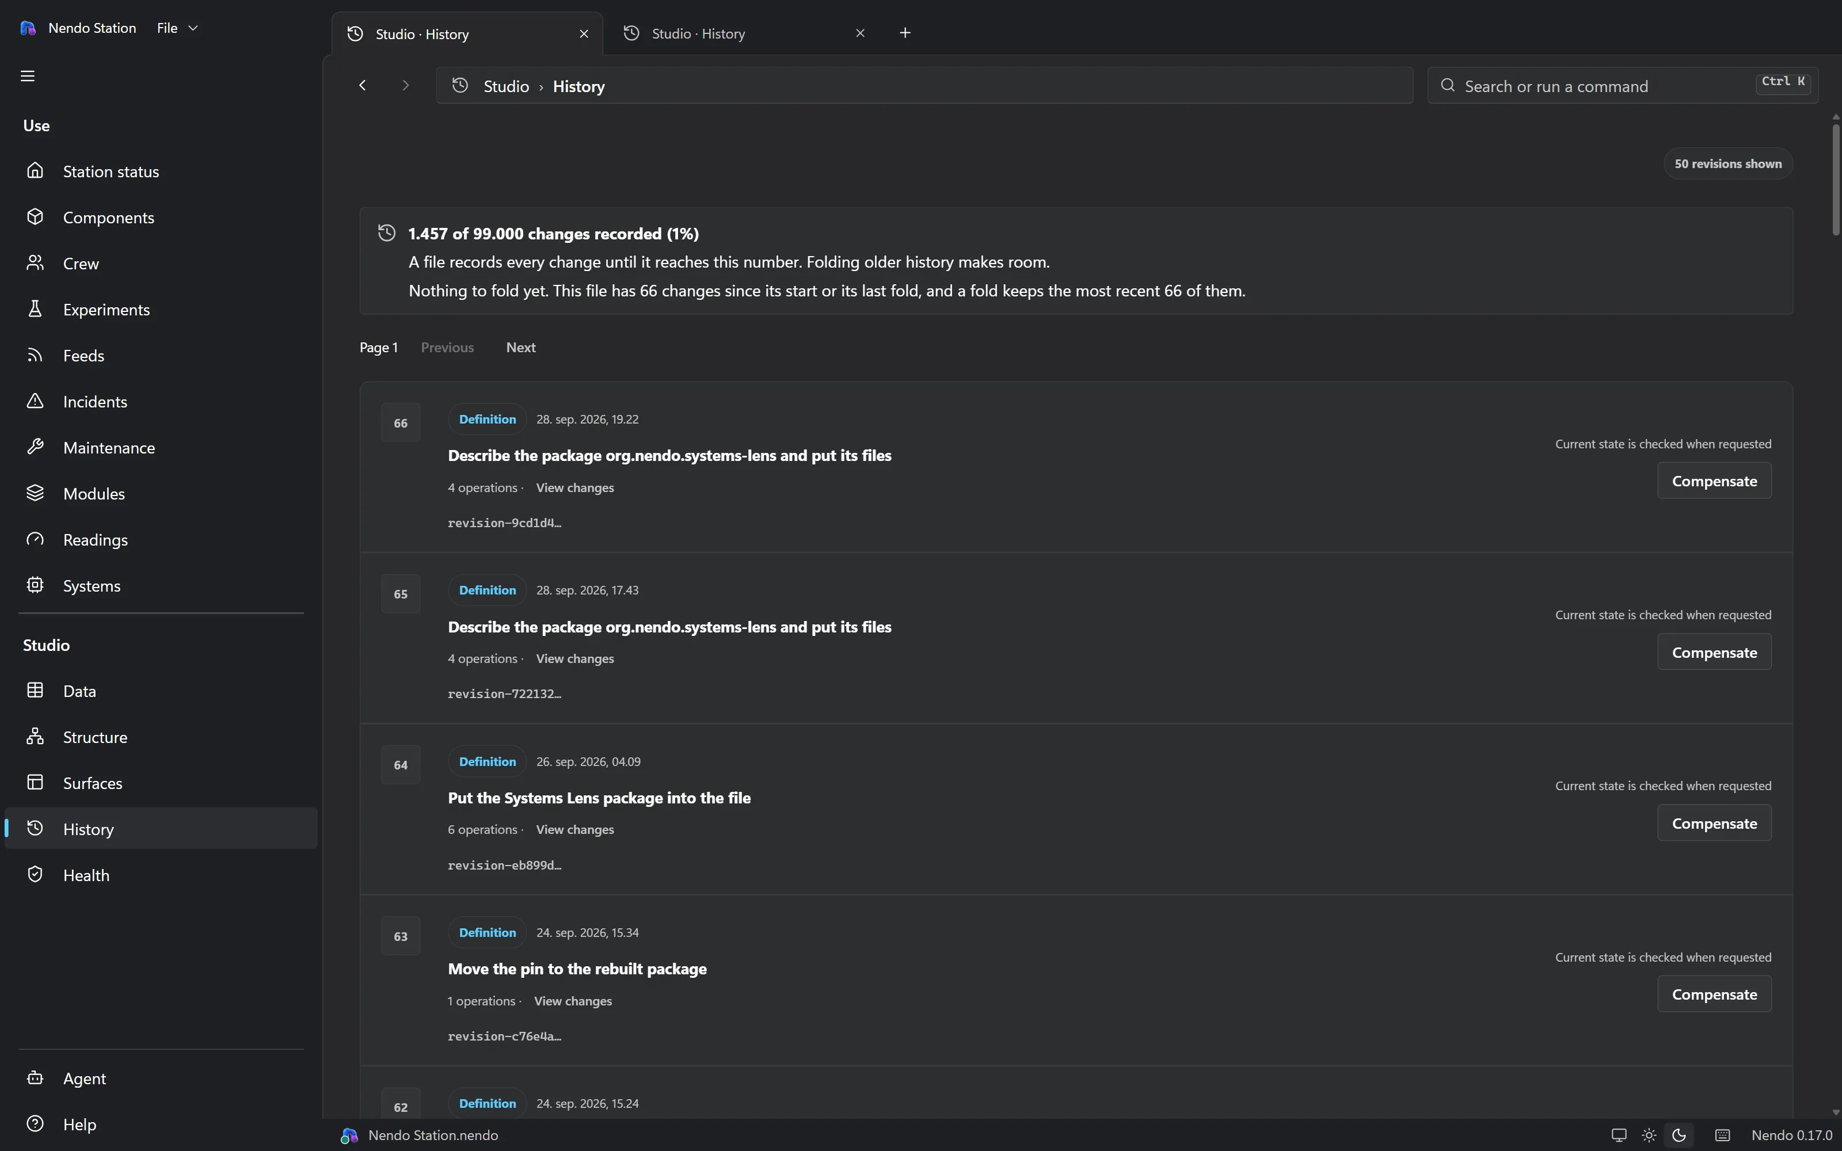Click the Definition tag on revision 64
1842x1151 pixels.
pyautogui.click(x=487, y=762)
